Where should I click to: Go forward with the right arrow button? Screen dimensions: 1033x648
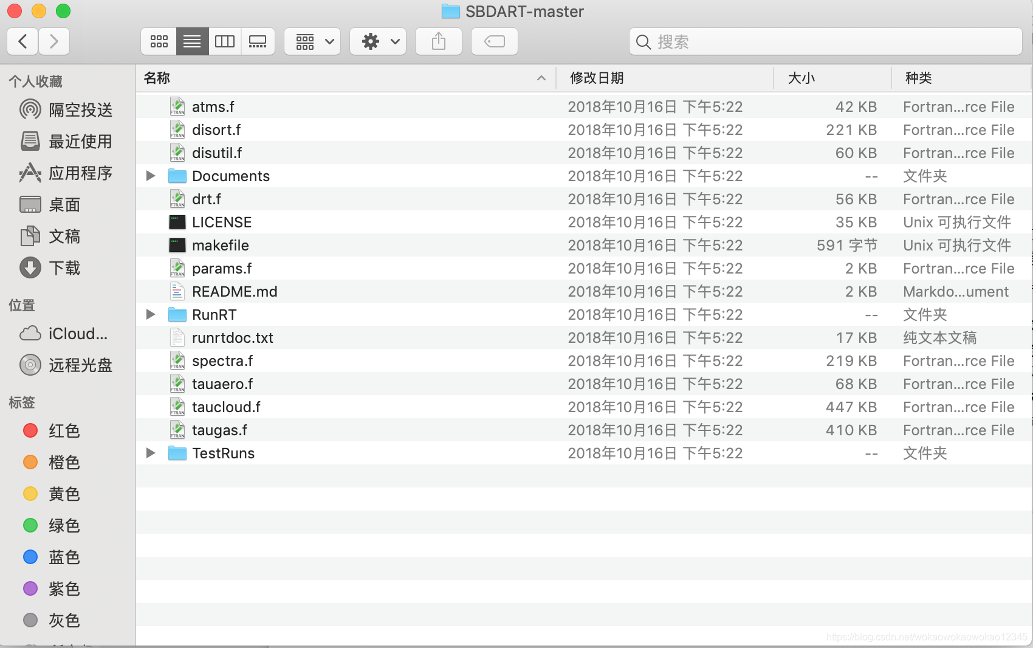point(54,41)
